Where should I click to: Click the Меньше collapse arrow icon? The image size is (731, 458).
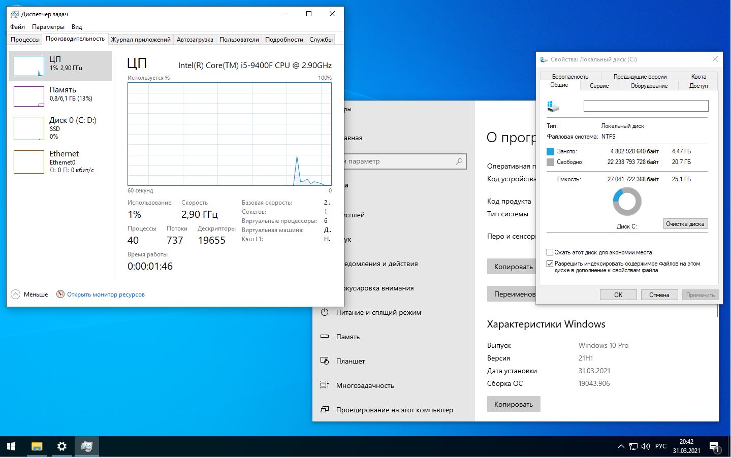point(16,294)
